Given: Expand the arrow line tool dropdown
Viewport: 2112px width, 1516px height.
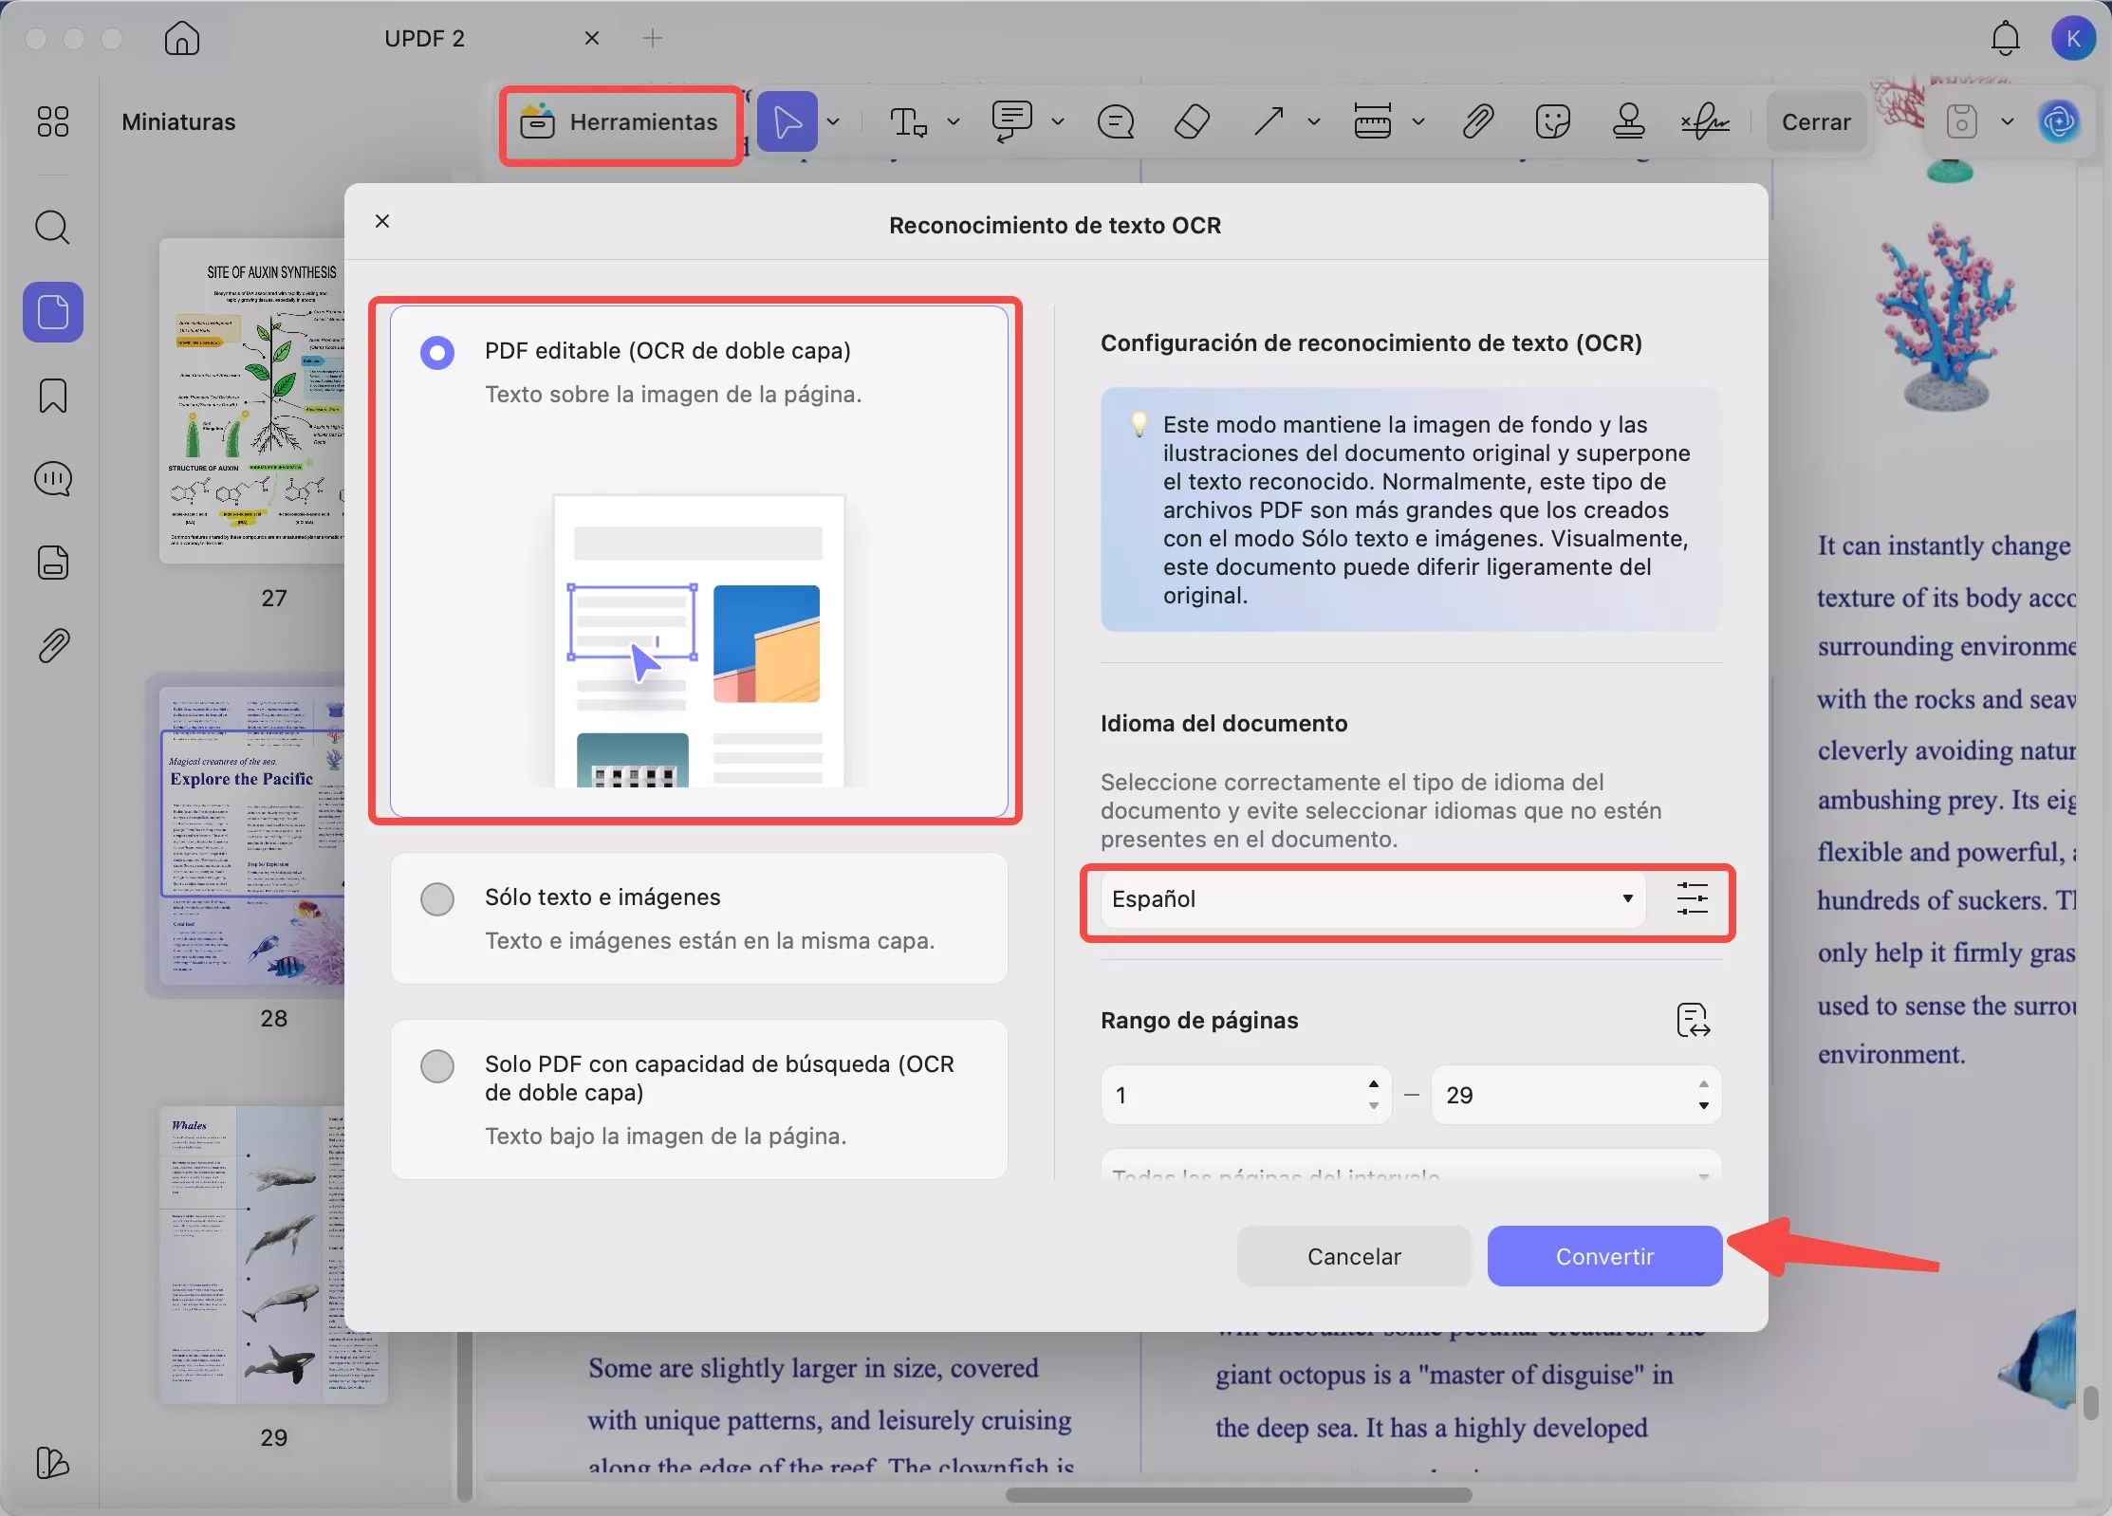Looking at the screenshot, I should [x=1314, y=121].
